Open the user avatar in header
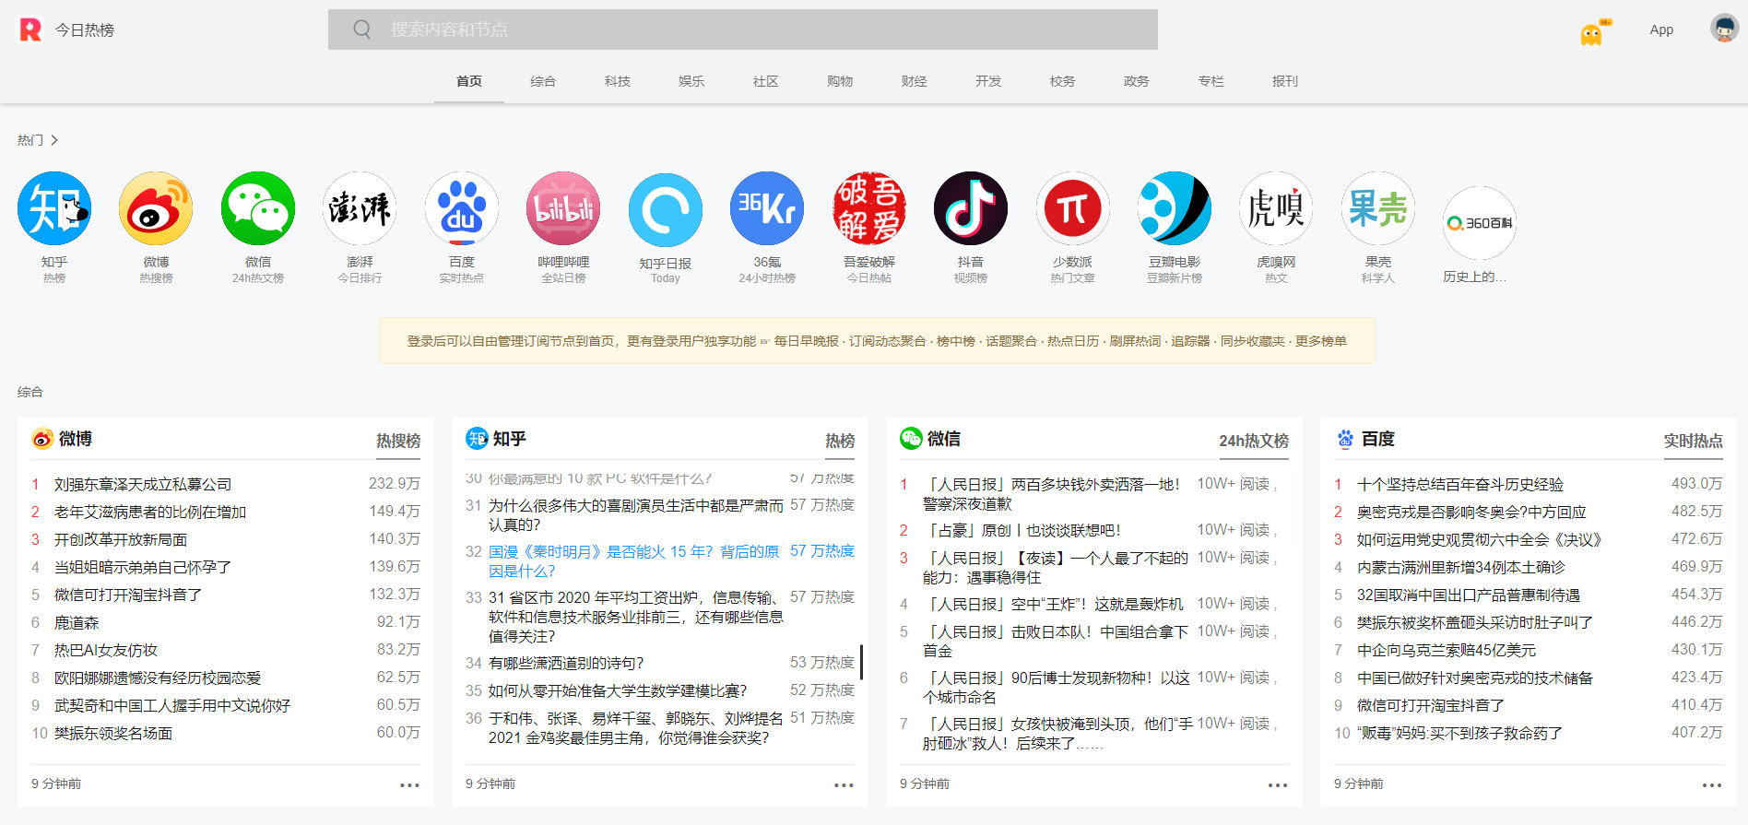Viewport: 1748px width, 825px height. [x=1724, y=29]
